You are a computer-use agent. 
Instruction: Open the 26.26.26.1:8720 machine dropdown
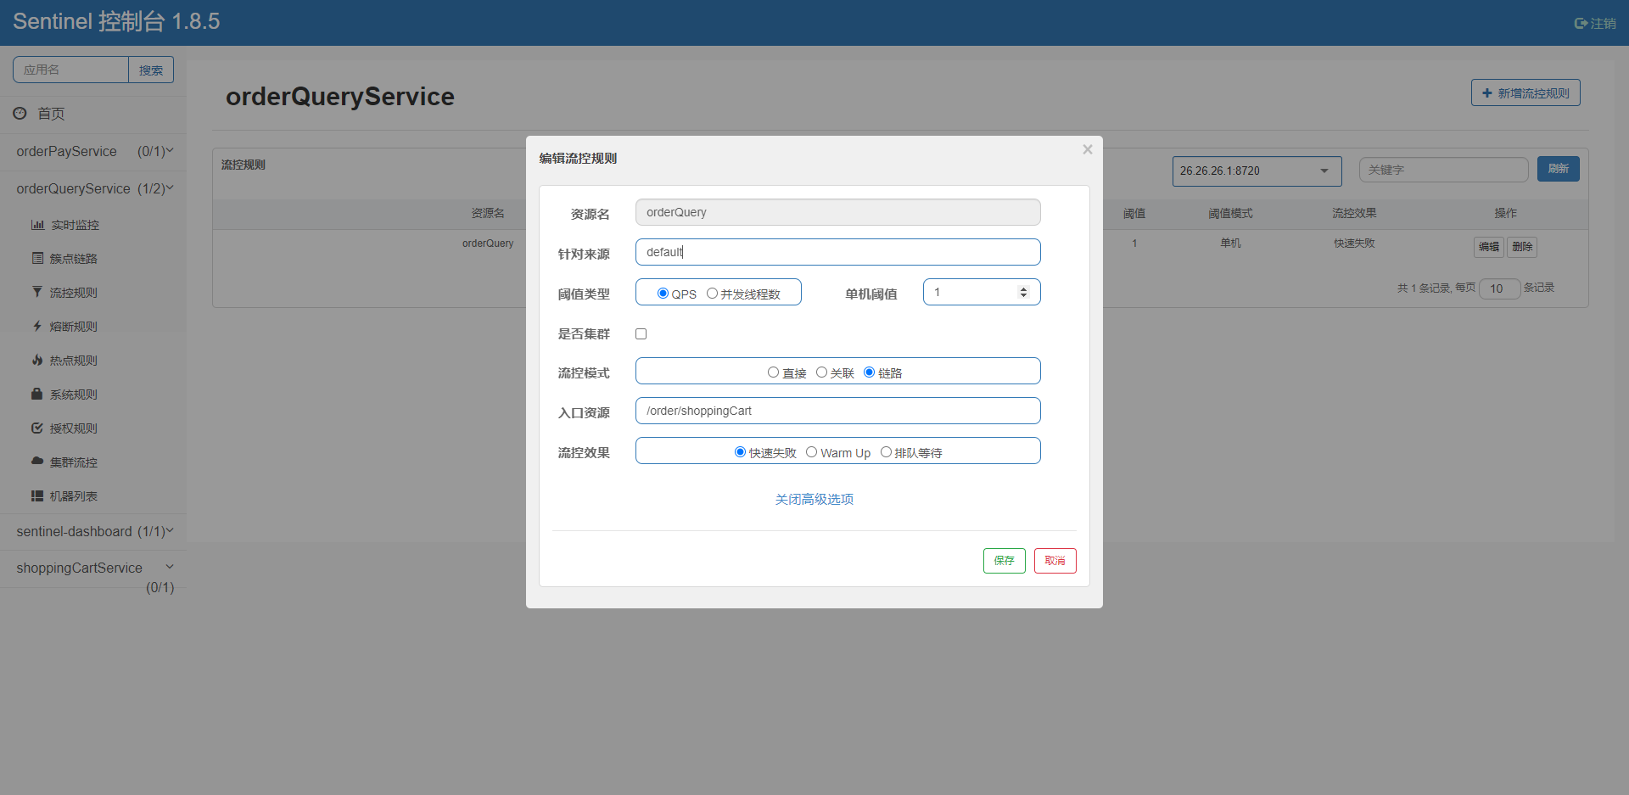[x=1257, y=171]
